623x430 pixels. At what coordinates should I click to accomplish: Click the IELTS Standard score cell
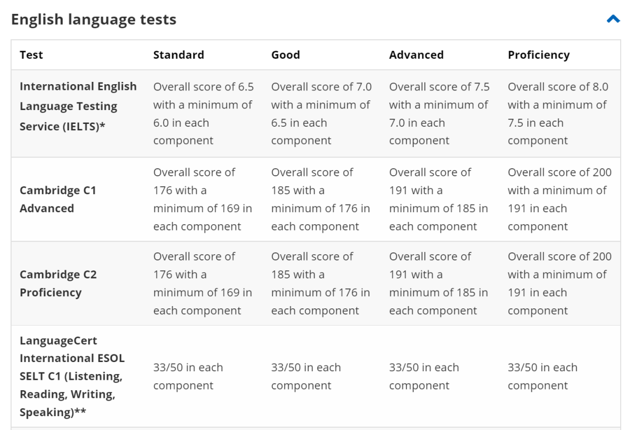[203, 114]
